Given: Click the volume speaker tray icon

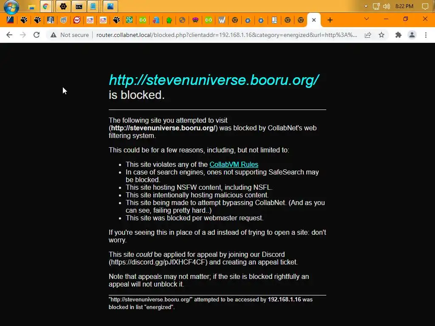Looking at the screenshot, I should [x=387, y=6].
